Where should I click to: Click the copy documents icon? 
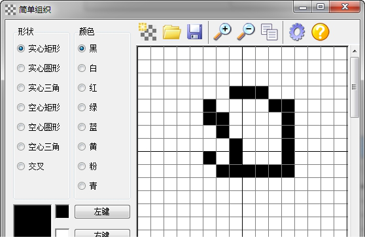pos(269,32)
